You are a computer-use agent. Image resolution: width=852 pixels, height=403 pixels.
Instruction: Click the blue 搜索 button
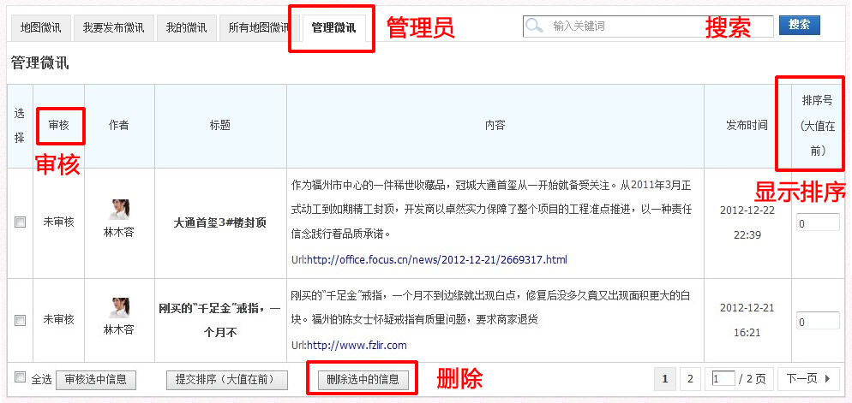pos(800,25)
